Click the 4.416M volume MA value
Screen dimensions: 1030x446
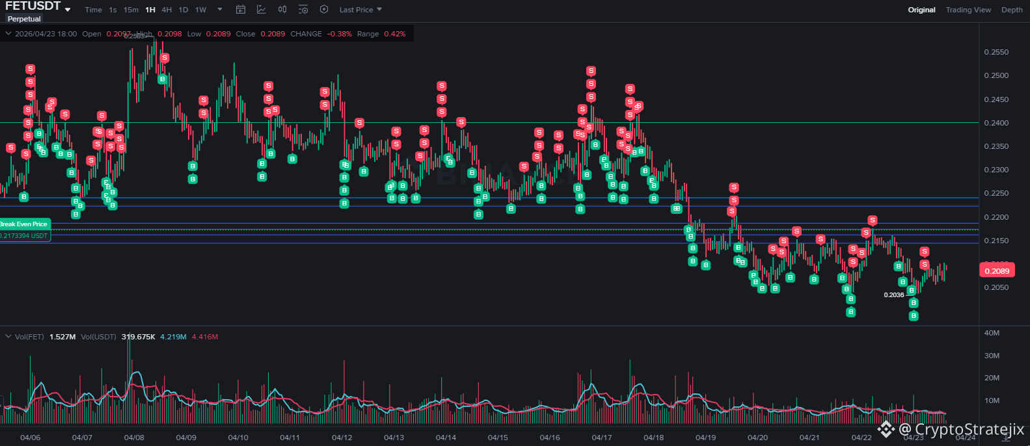pos(205,337)
